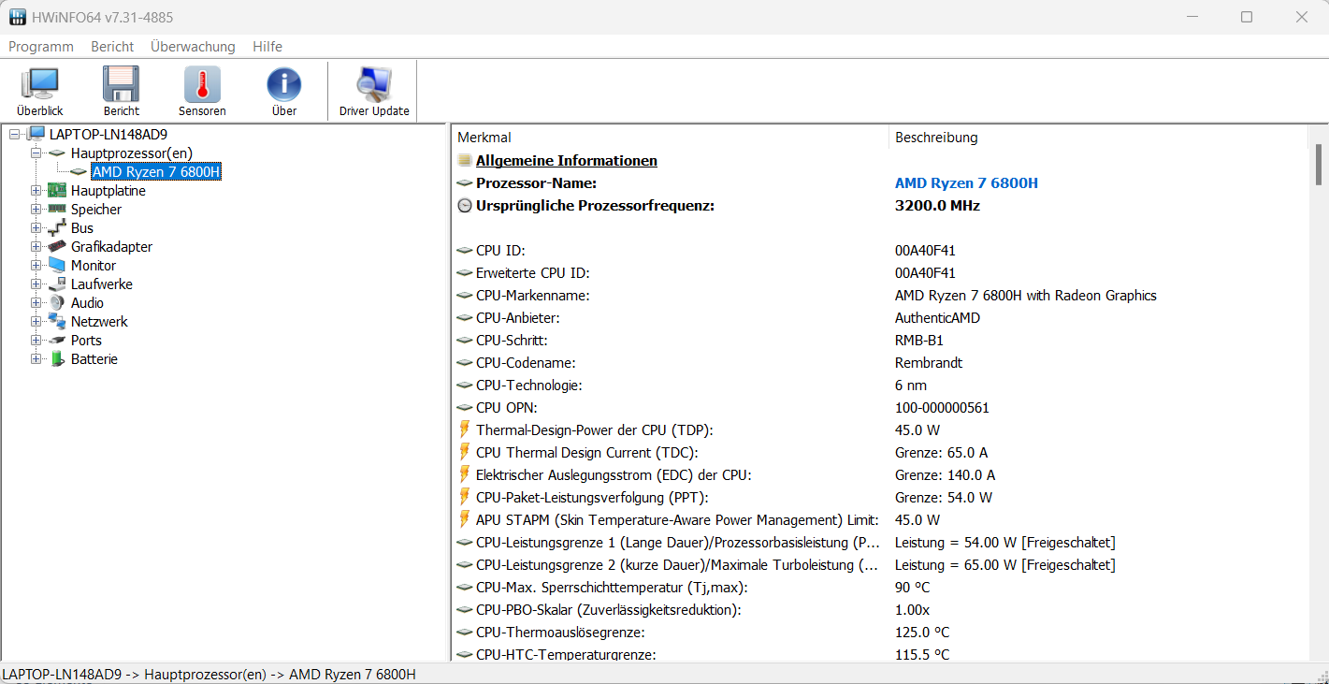1329x684 pixels.
Task: Select the Netzwerk tree item
Action: 99,322
